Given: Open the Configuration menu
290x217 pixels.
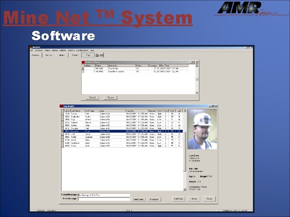Looking at the screenshot, I should pyautogui.click(x=82, y=50).
